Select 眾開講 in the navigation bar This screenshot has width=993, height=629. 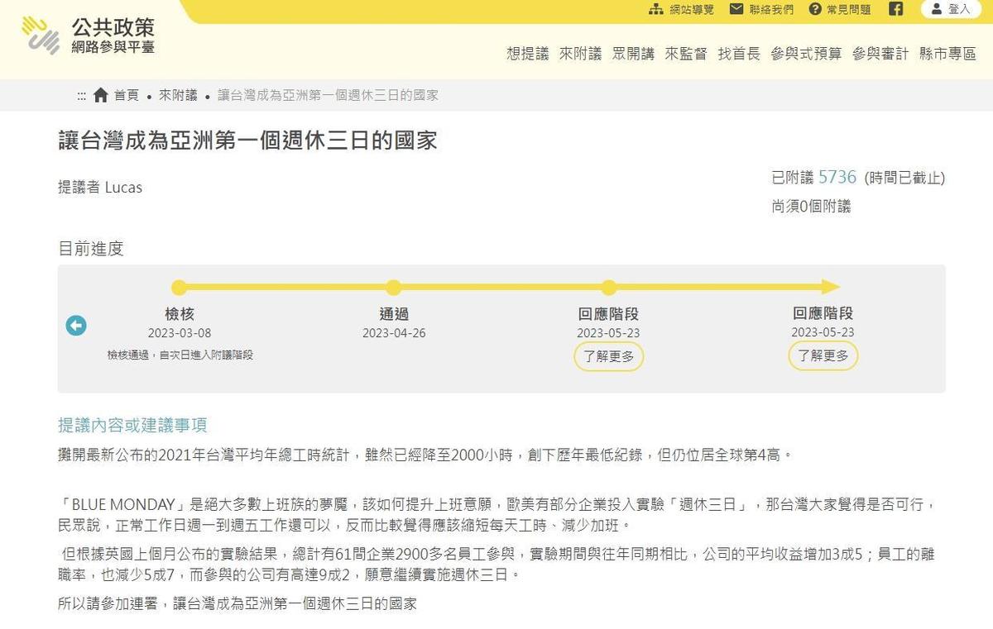pyautogui.click(x=633, y=54)
